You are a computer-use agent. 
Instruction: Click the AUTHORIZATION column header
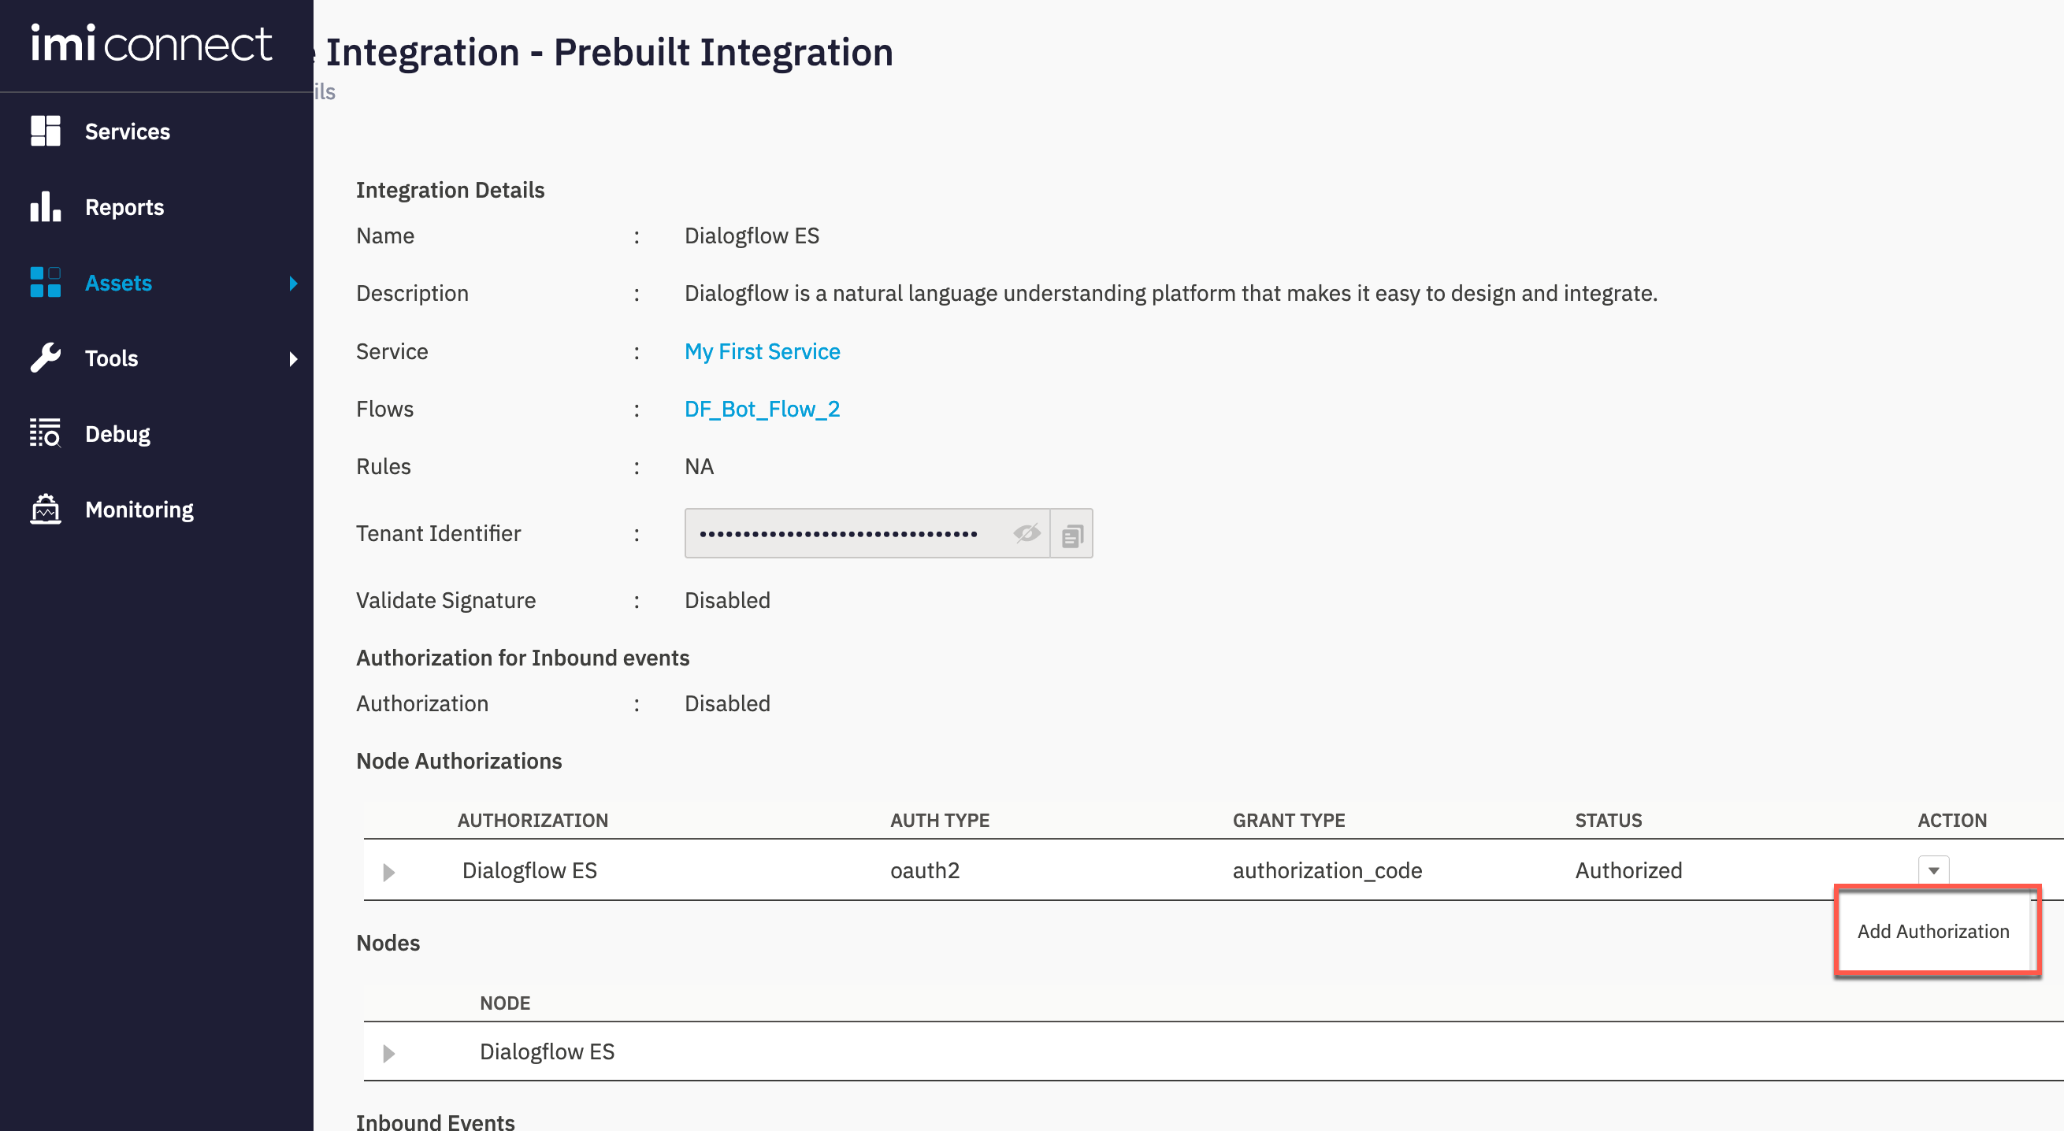pyautogui.click(x=533, y=820)
